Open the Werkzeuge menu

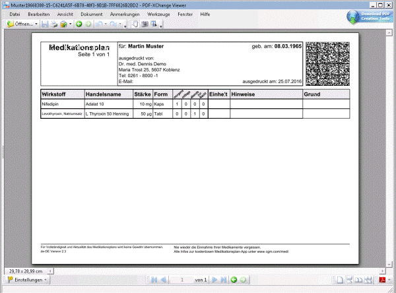click(x=158, y=15)
